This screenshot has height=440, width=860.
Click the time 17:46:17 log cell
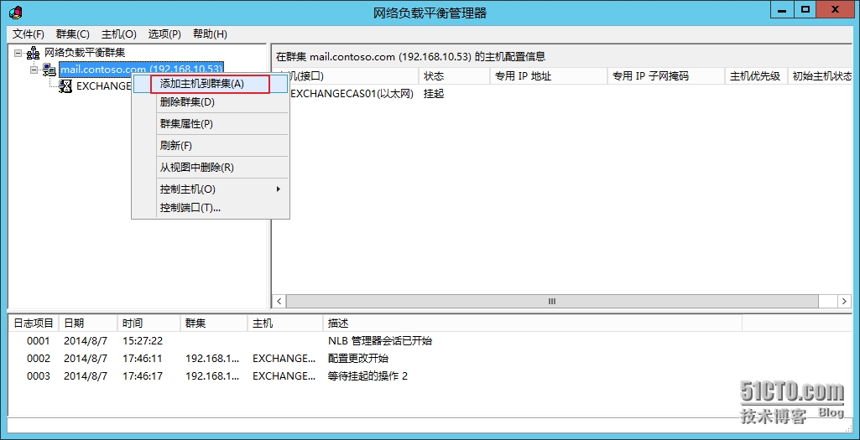pyautogui.click(x=143, y=376)
